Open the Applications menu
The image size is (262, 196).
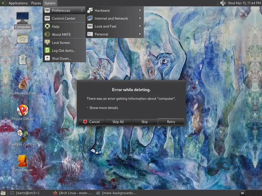[18, 3]
